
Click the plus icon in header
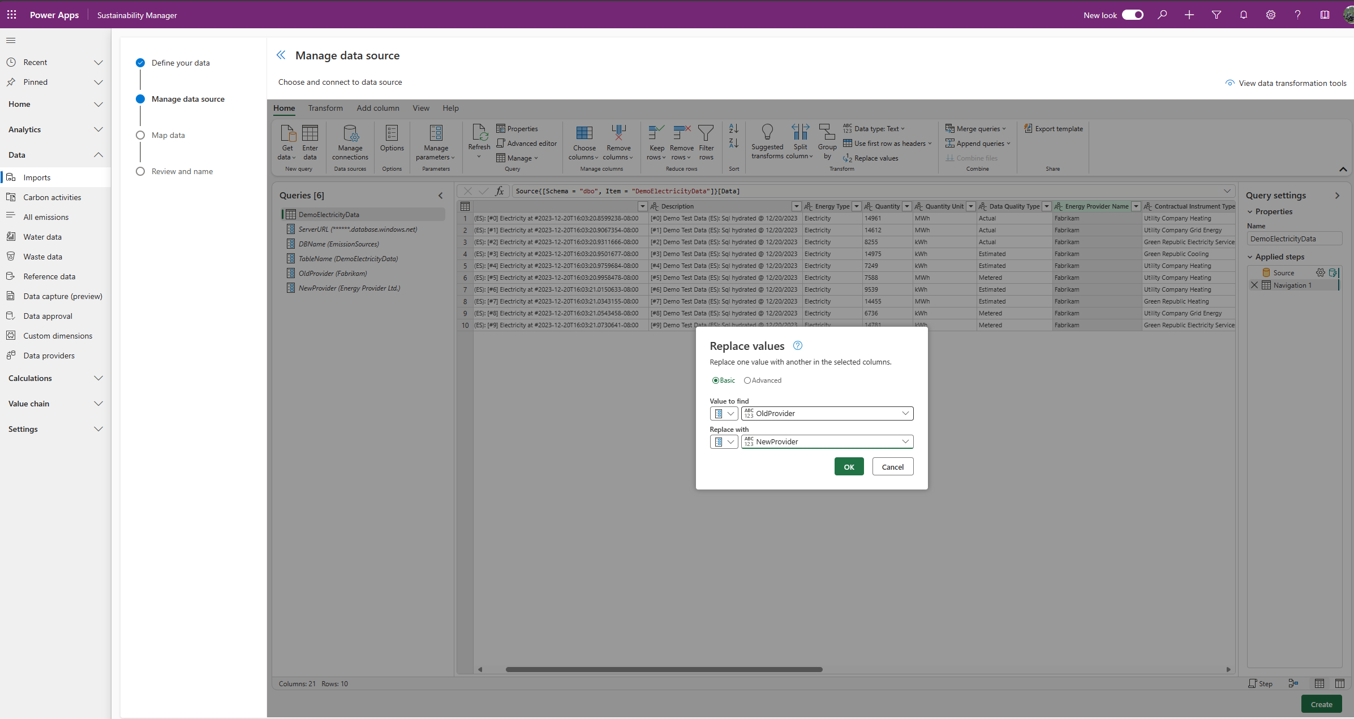1189,15
